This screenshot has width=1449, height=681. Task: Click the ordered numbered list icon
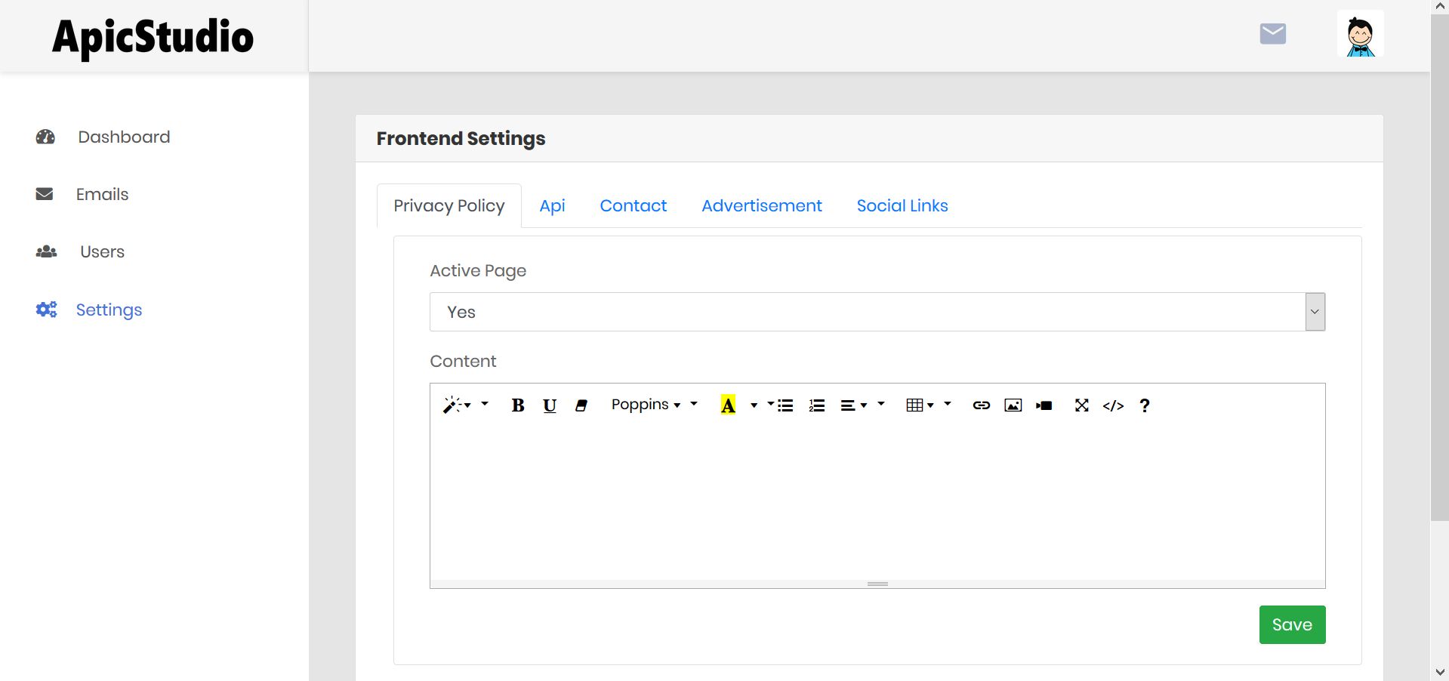816,405
